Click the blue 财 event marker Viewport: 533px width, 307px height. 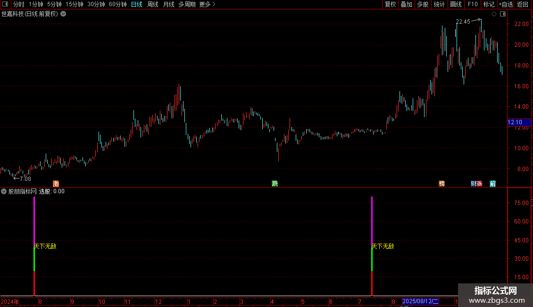point(474,184)
